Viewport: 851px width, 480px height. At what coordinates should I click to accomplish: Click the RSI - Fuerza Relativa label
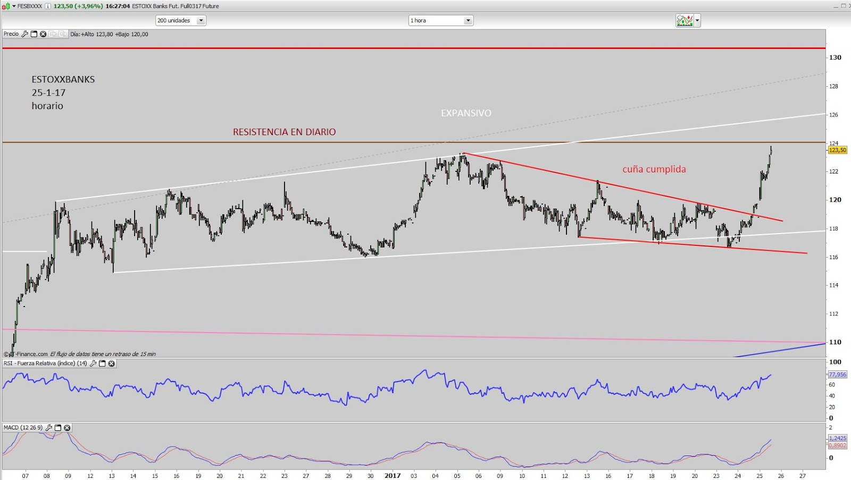pos(45,363)
